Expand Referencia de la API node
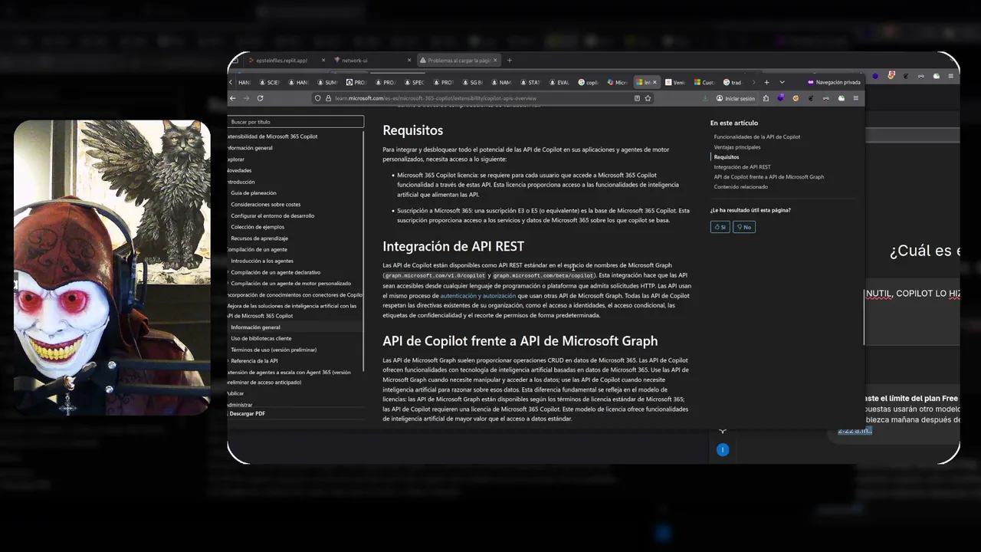Image resolution: width=981 pixels, height=552 pixels. pyautogui.click(x=253, y=360)
